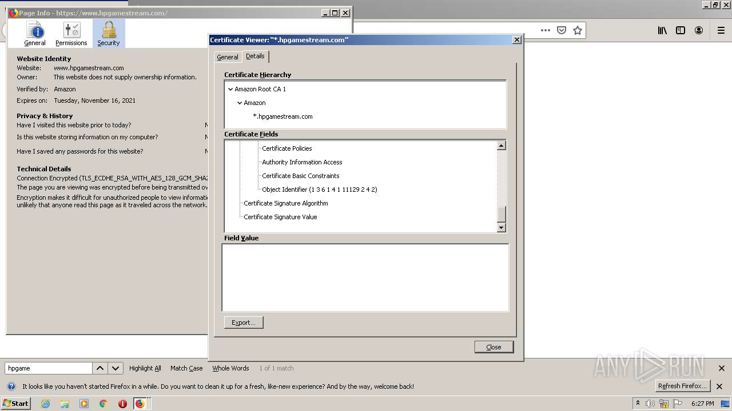Screen dimensions: 732x411
Task: Click Verified by Amazon value
Action: click(x=65, y=89)
